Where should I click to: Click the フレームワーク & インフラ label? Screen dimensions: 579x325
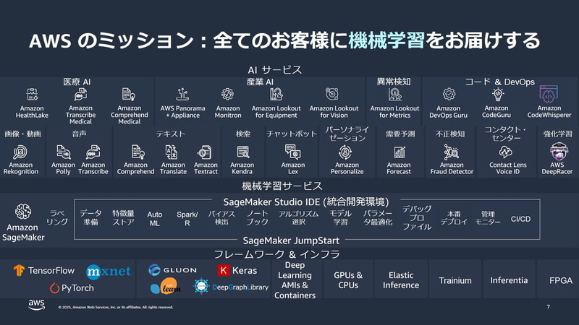pyautogui.click(x=277, y=254)
